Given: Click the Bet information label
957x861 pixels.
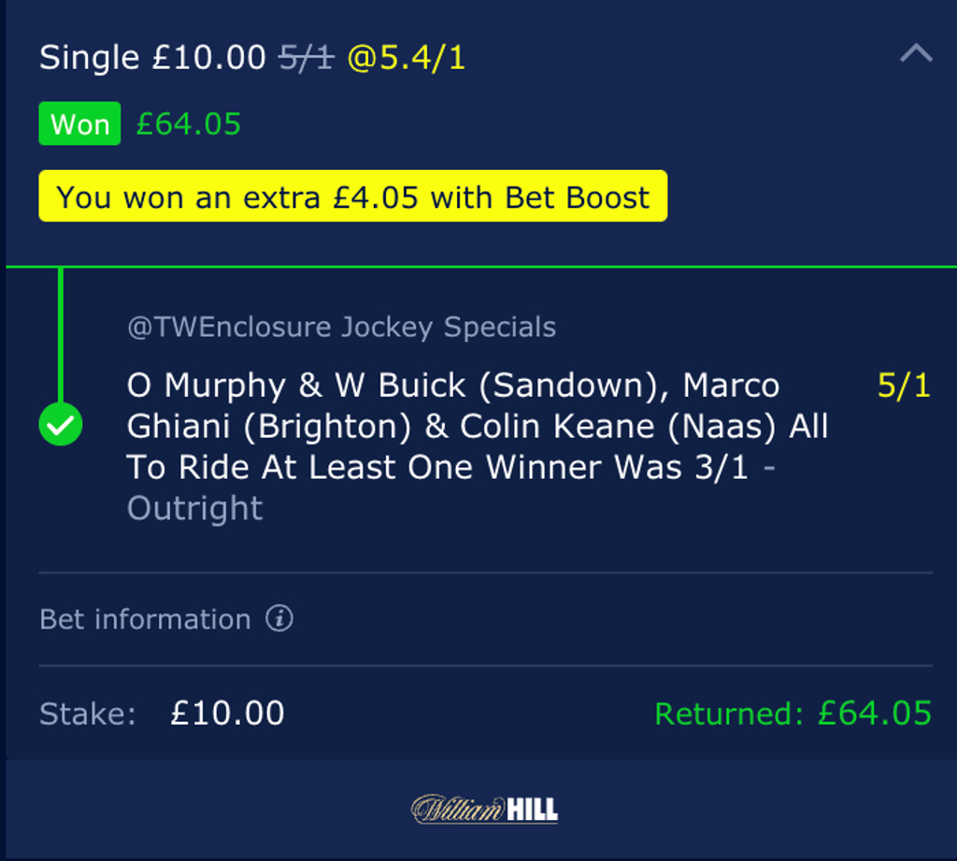Looking at the screenshot, I should coord(145,619).
